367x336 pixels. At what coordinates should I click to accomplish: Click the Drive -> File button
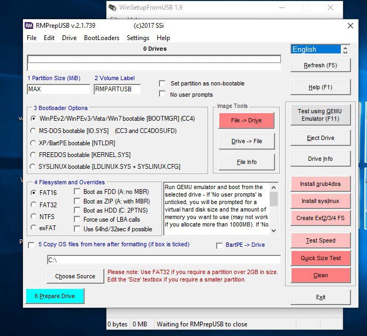pyautogui.click(x=247, y=141)
